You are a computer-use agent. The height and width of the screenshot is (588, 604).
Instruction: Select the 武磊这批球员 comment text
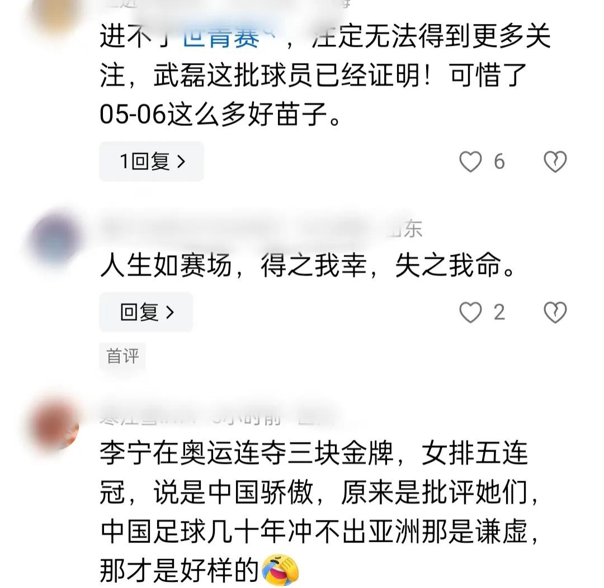click(325, 75)
